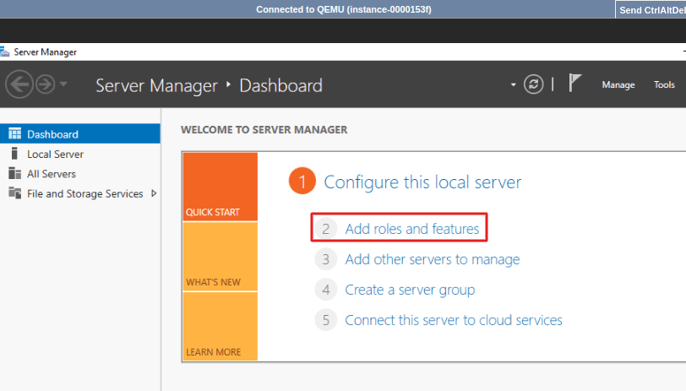
Task: Select the QUICK START tile
Action: [x=220, y=187]
